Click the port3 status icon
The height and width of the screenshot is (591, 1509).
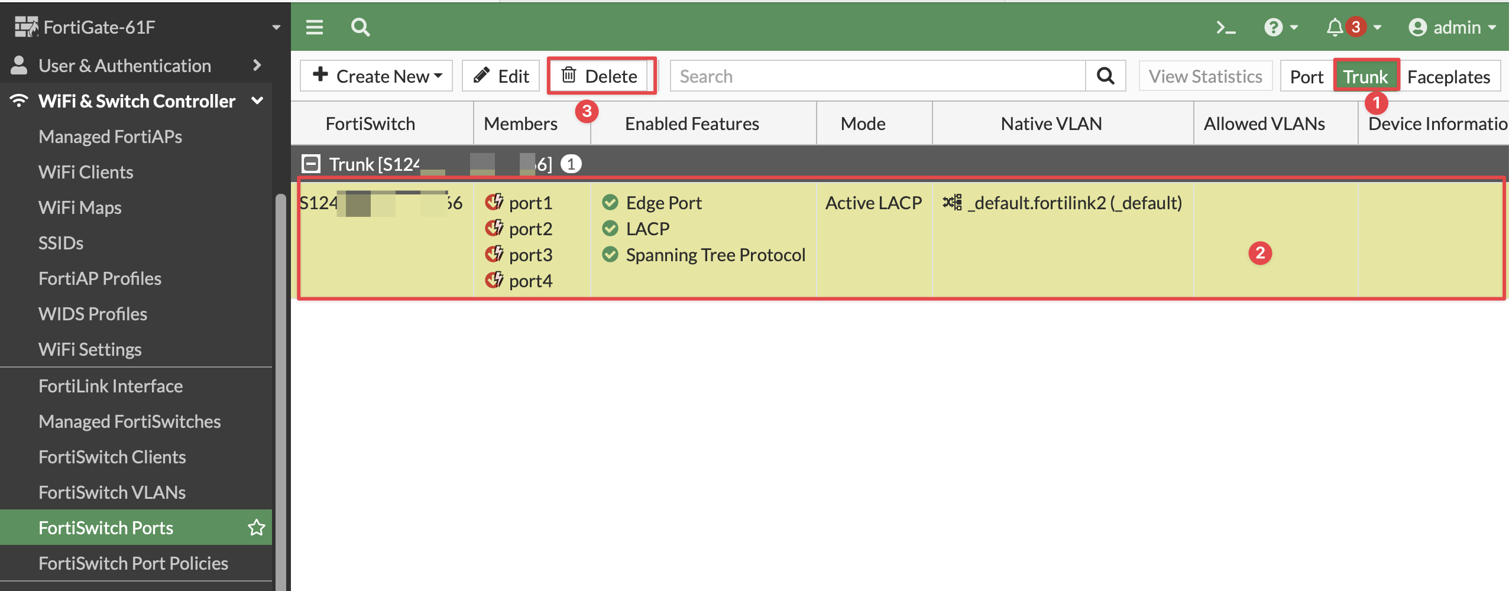click(494, 254)
